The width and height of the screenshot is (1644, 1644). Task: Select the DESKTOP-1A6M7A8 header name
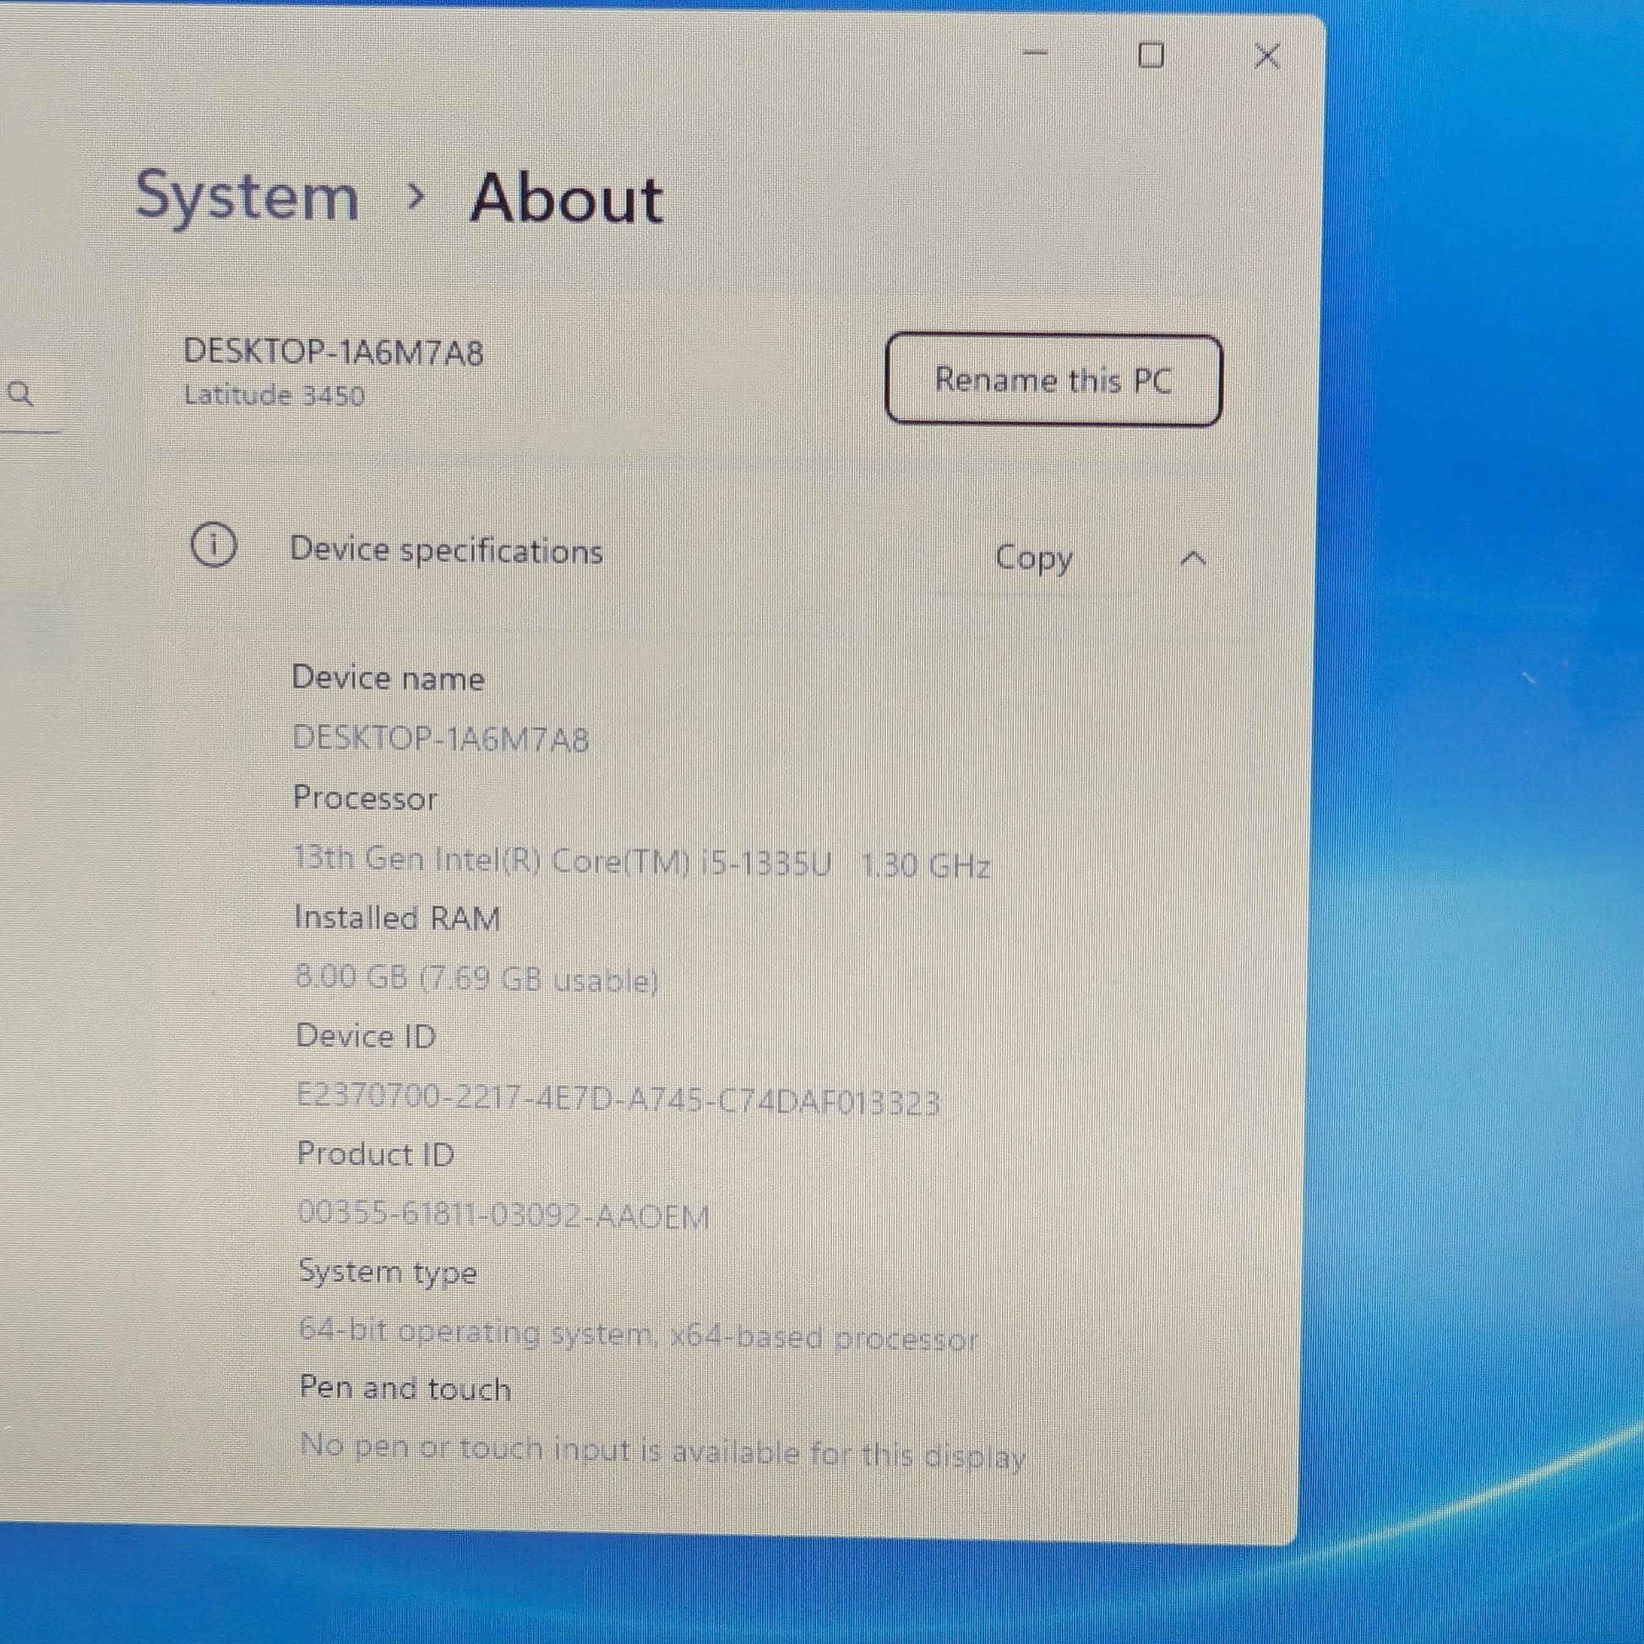click(x=334, y=351)
